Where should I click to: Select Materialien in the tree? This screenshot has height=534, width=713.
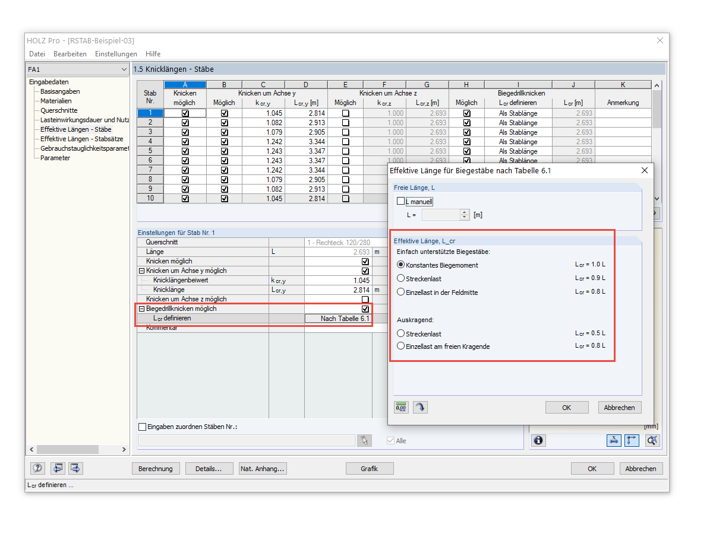pyautogui.click(x=56, y=101)
